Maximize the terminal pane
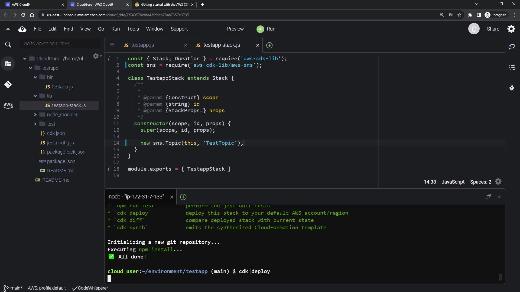This screenshot has height=292, width=520. click(x=488, y=197)
